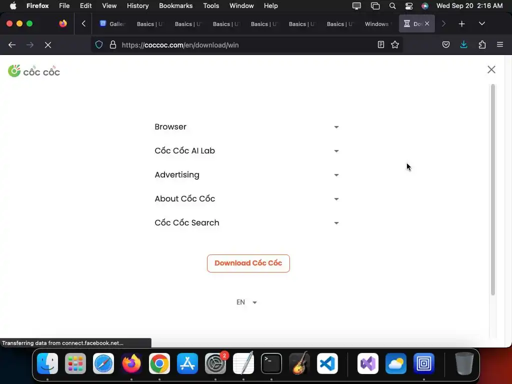
Task: Expand the Cốc Cốc Search section
Action: (246, 222)
